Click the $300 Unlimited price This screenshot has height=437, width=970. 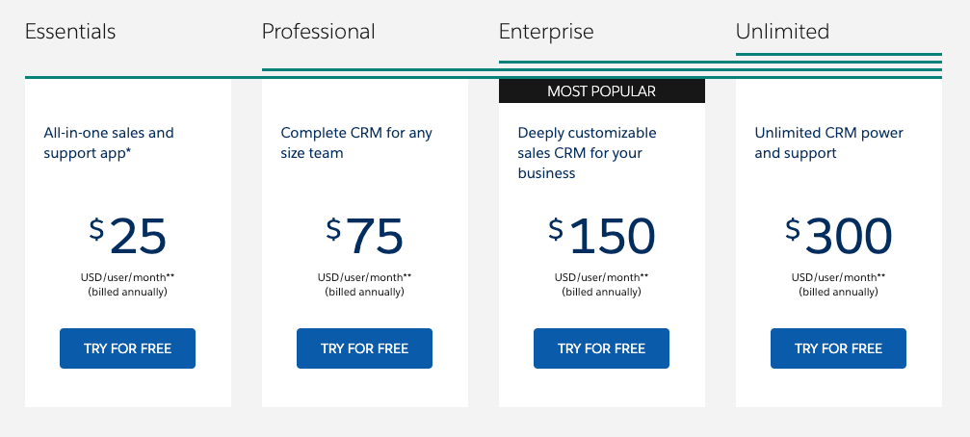(x=838, y=236)
